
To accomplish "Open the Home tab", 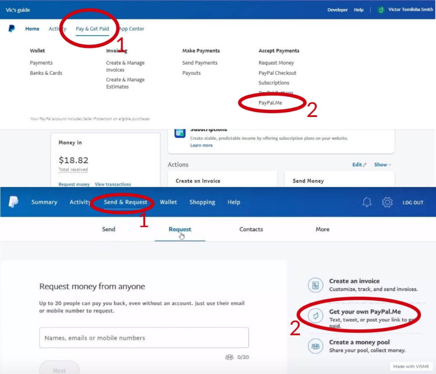I will click(x=32, y=28).
